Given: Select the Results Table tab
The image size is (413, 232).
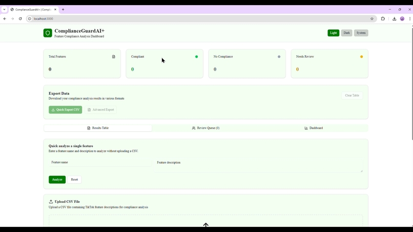Looking at the screenshot, I should 98,128.
